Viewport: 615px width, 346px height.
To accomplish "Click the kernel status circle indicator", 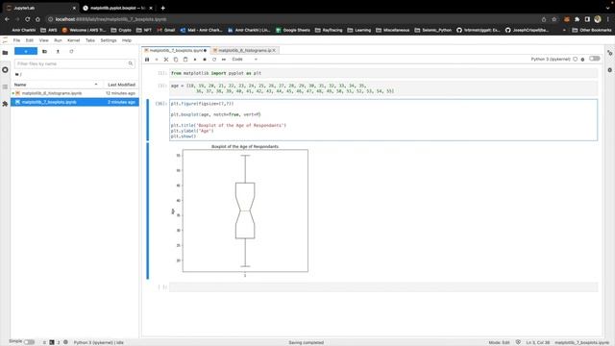I will [575, 60].
